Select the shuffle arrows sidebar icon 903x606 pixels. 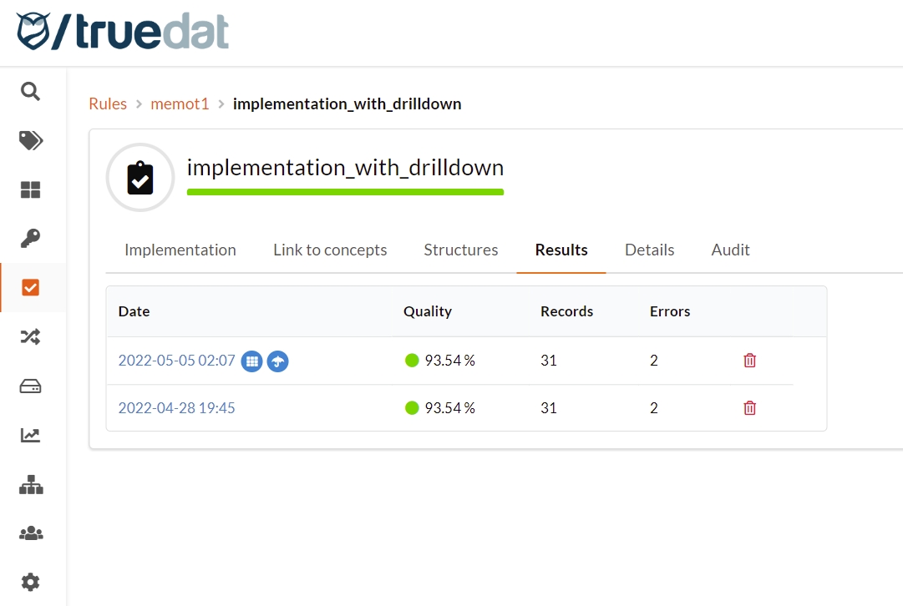pyautogui.click(x=31, y=337)
